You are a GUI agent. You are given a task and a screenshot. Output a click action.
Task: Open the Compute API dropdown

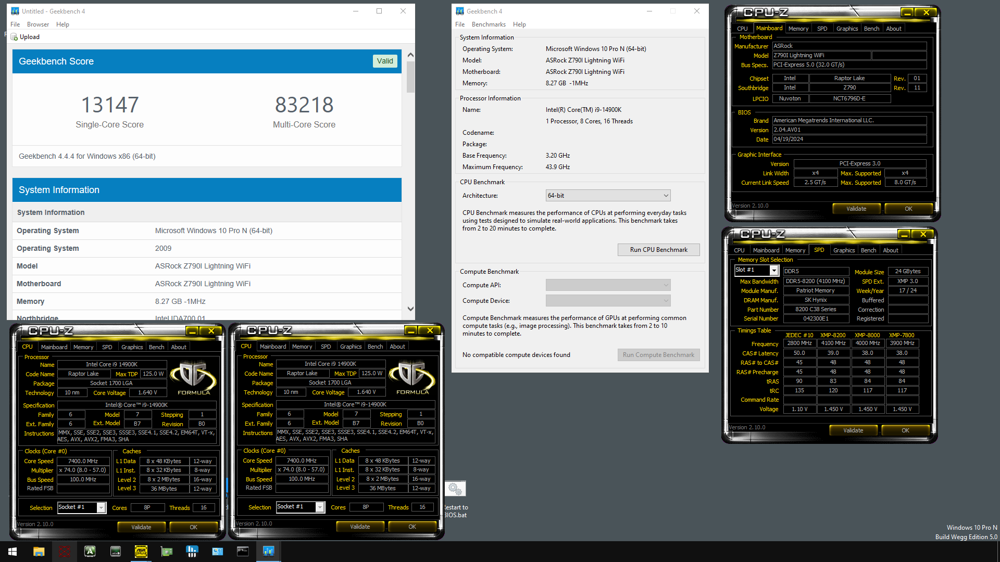pyautogui.click(x=608, y=285)
